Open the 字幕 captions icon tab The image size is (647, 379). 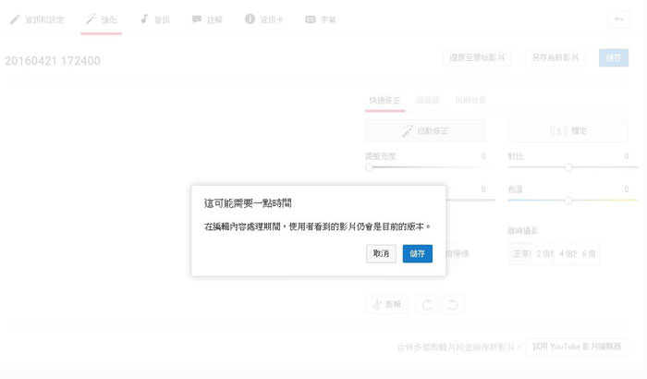pos(321,18)
